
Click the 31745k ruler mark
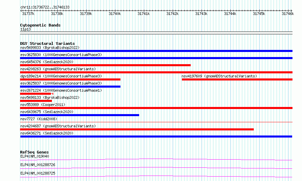259,14
